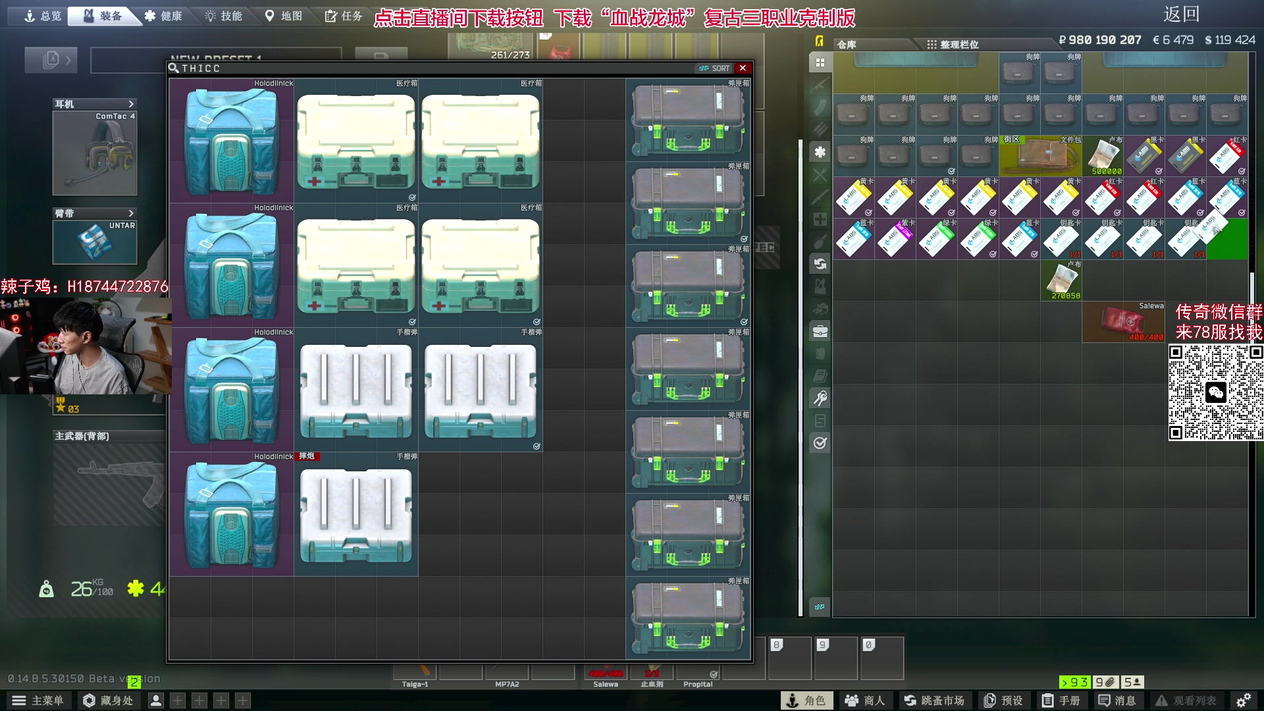
Task: Filter stash by weapons rifle icon
Action: [820, 85]
